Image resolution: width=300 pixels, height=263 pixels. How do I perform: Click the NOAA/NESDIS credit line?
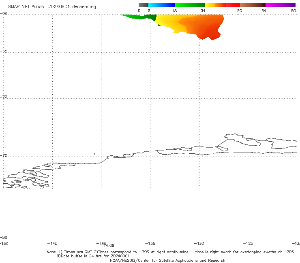(x=167, y=260)
